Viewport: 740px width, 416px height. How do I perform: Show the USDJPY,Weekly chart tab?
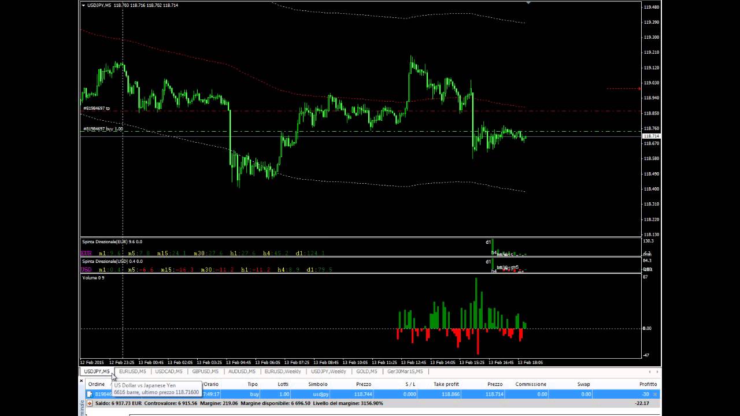click(x=328, y=372)
